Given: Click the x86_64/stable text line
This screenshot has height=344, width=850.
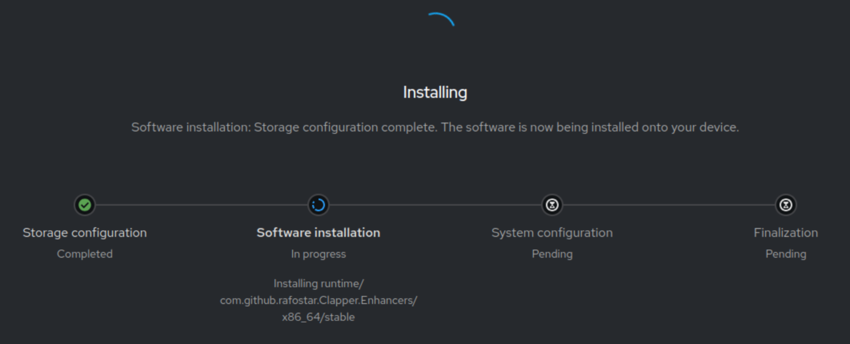Looking at the screenshot, I should (318, 317).
